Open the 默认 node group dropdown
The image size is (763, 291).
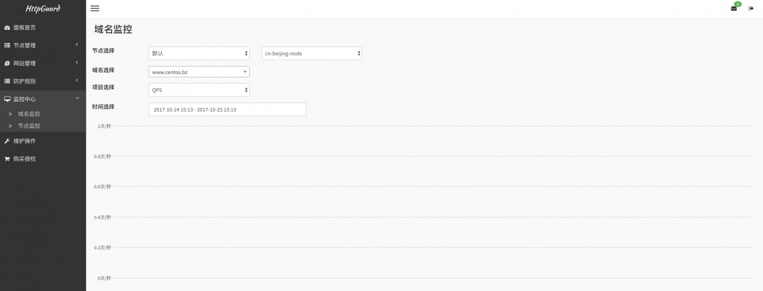click(x=198, y=53)
